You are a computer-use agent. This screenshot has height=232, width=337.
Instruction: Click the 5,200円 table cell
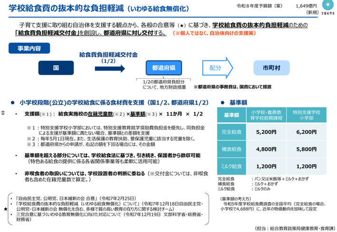click(264, 132)
